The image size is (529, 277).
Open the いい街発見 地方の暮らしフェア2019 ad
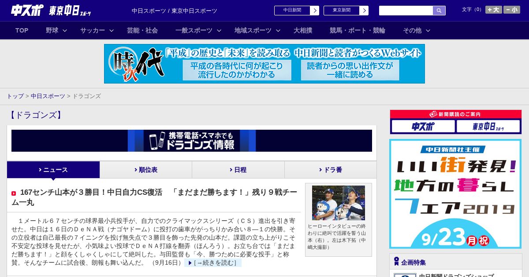tap(455, 194)
